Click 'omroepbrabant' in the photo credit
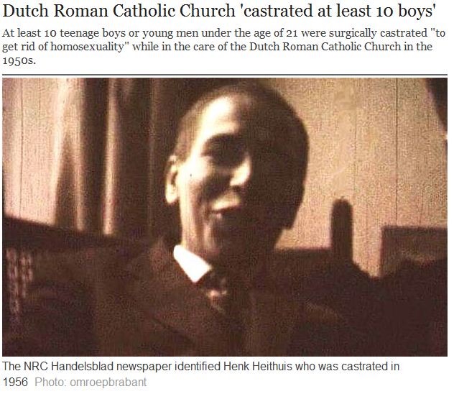 108,382
